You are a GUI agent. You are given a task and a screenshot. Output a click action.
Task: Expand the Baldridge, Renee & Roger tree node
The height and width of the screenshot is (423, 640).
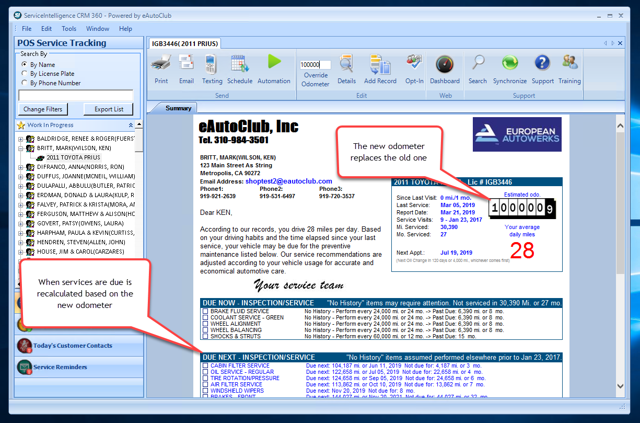point(21,139)
